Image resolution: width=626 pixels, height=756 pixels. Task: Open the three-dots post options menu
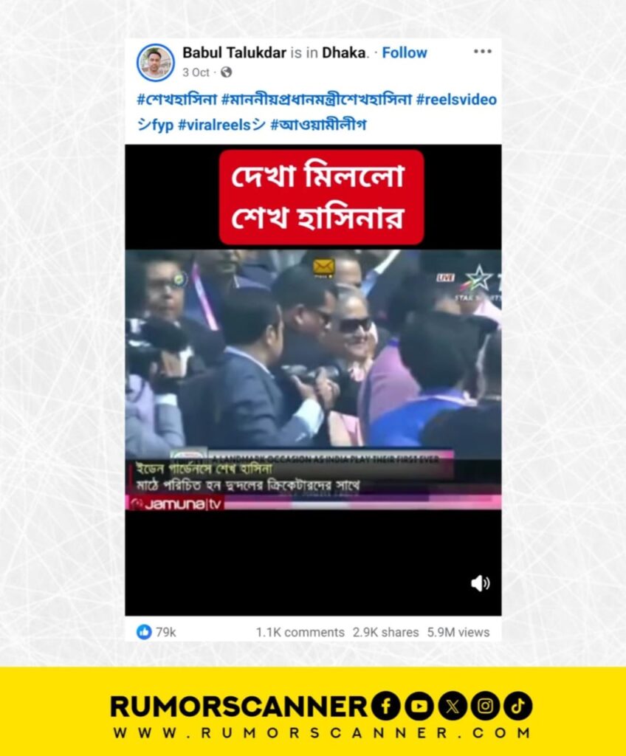tap(482, 52)
